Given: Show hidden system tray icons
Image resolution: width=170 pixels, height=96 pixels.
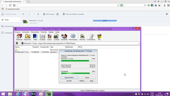Looking at the screenshot, I should point(133,94).
